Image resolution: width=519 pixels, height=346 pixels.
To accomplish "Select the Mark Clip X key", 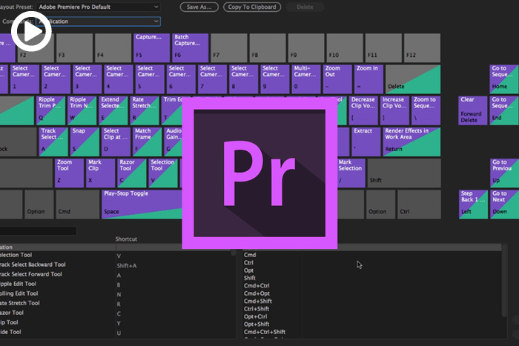I will [x=100, y=173].
